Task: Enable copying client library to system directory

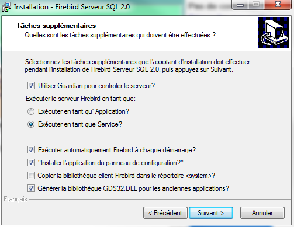Action: tap(31, 176)
